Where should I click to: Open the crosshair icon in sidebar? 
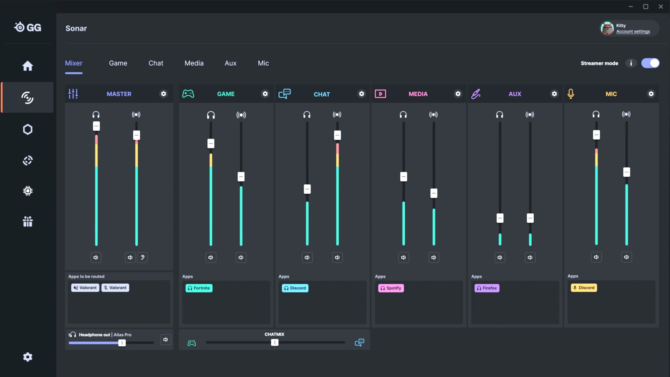[28, 160]
